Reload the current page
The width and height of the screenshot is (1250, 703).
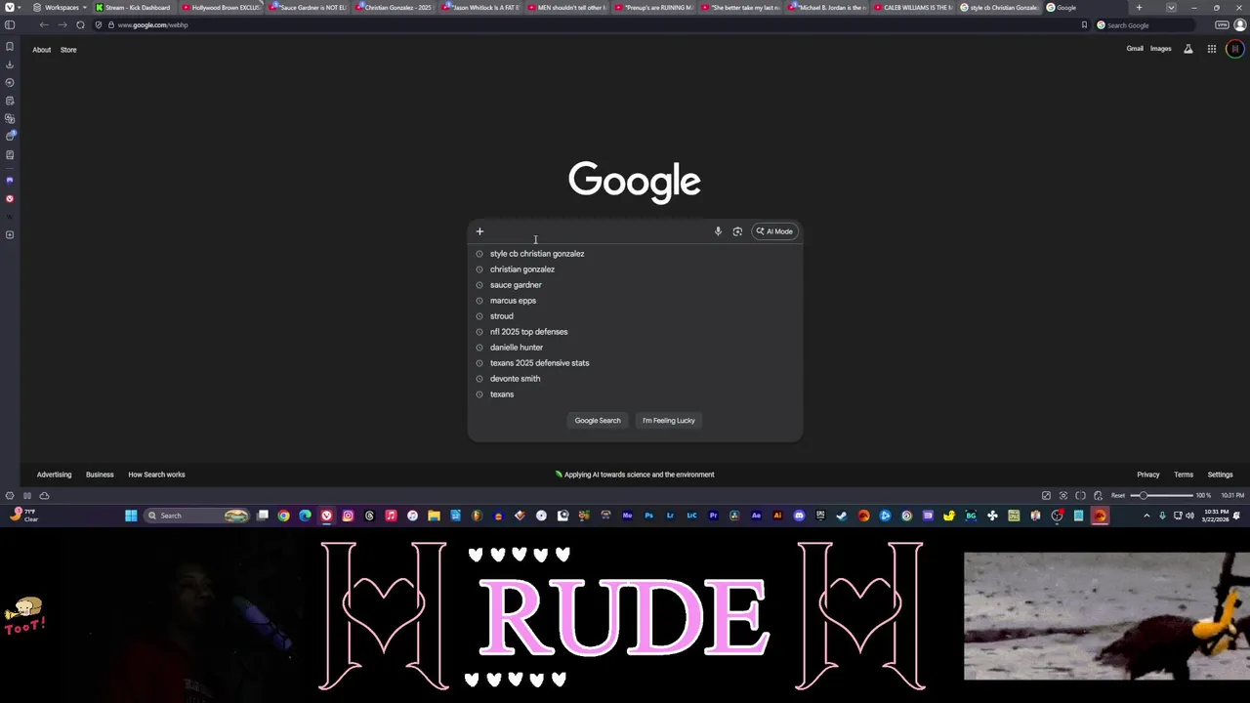(80, 24)
